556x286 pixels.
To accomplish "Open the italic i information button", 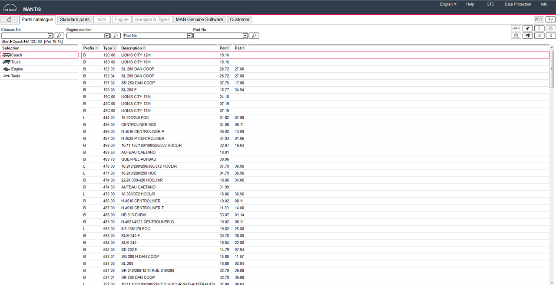I will 539,29.
